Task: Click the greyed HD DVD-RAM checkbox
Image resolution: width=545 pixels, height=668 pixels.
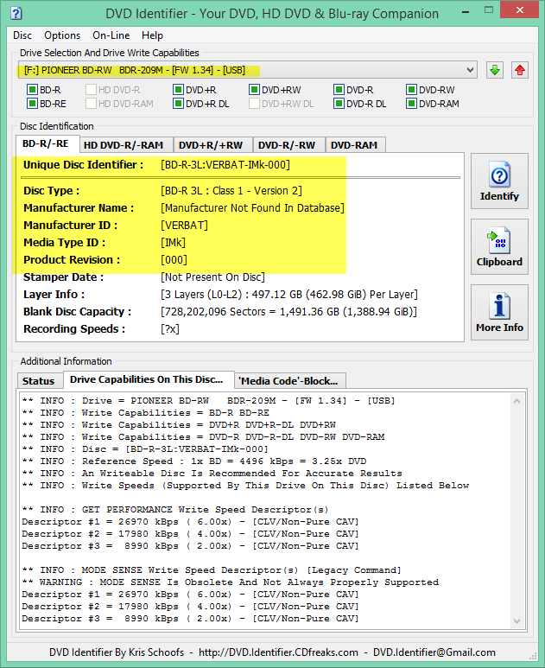Action: coord(91,104)
